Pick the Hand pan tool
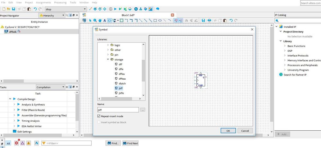This screenshot has width=321, height=148. (x=100, y=21)
